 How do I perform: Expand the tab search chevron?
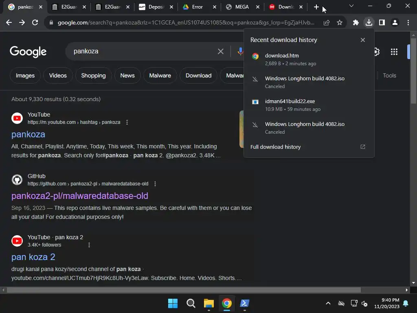point(351,6)
